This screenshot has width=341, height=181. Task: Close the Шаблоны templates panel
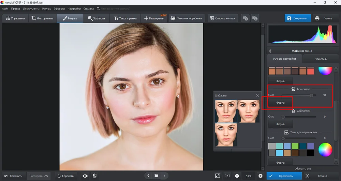pyautogui.click(x=257, y=95)
